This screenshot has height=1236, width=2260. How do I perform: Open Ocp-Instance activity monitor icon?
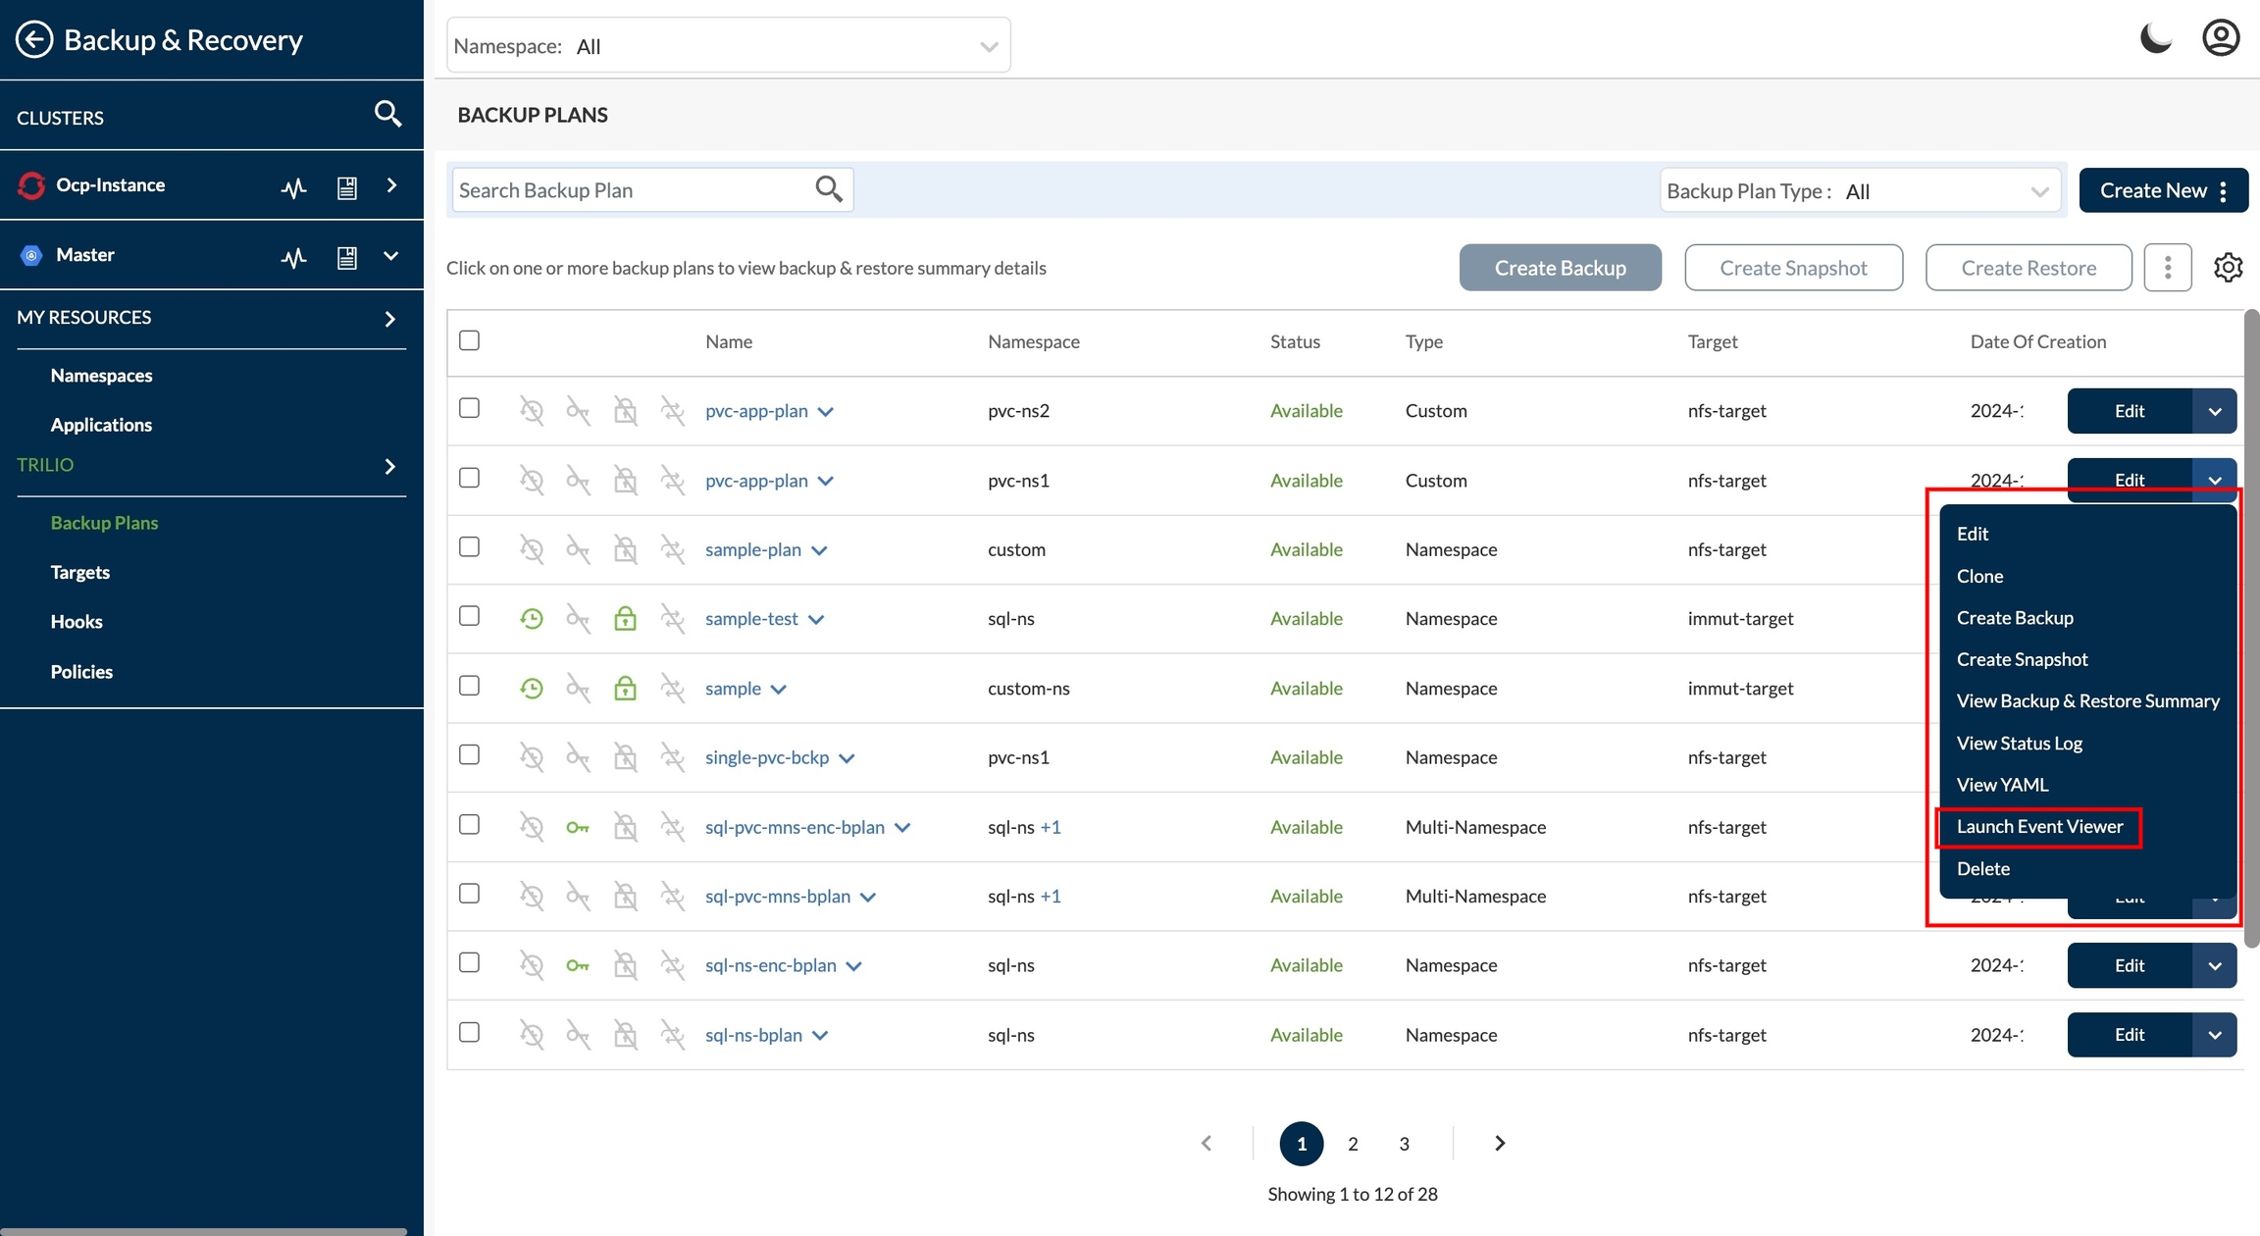pos(293,187)
